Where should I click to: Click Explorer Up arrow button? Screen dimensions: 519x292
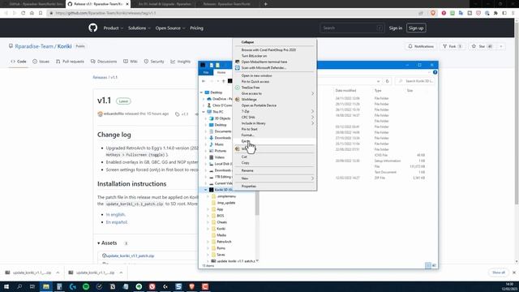(224, 81)
